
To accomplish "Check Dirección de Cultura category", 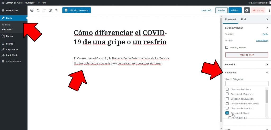I will [x=227, y=89].
